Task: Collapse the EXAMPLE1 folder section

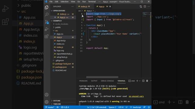Action: 58,21
